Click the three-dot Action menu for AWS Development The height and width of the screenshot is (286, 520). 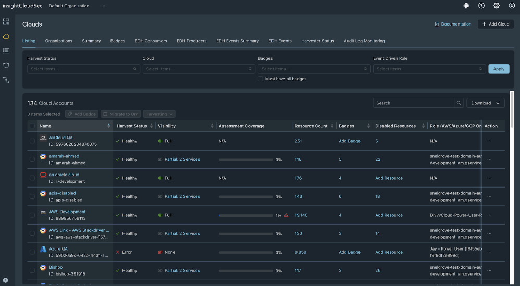(489, 215)
